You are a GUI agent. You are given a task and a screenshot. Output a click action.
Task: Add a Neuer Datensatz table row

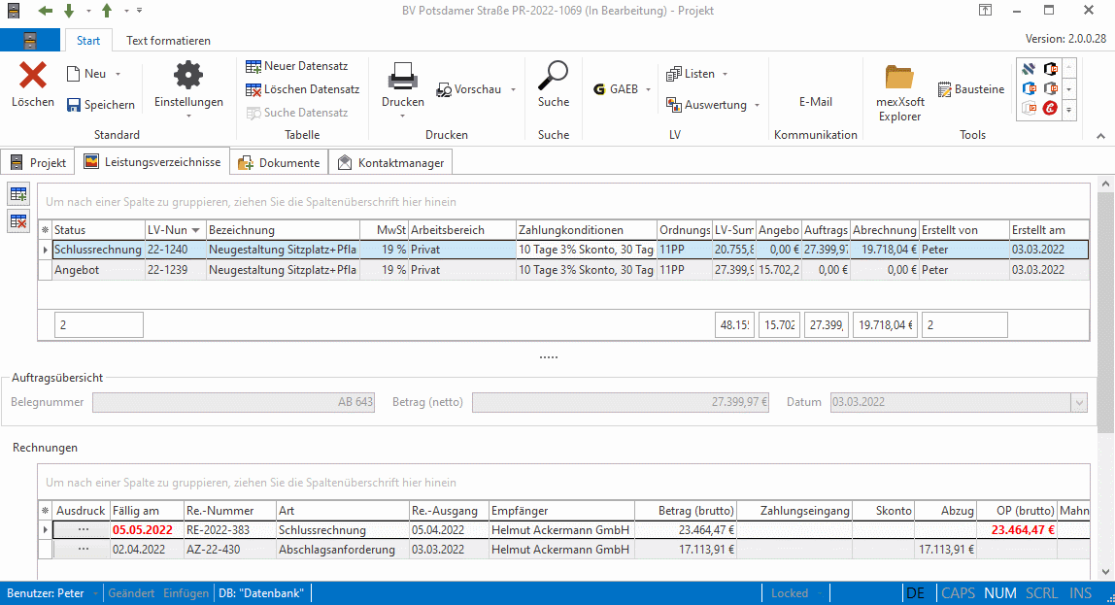(x=297, y=66)
